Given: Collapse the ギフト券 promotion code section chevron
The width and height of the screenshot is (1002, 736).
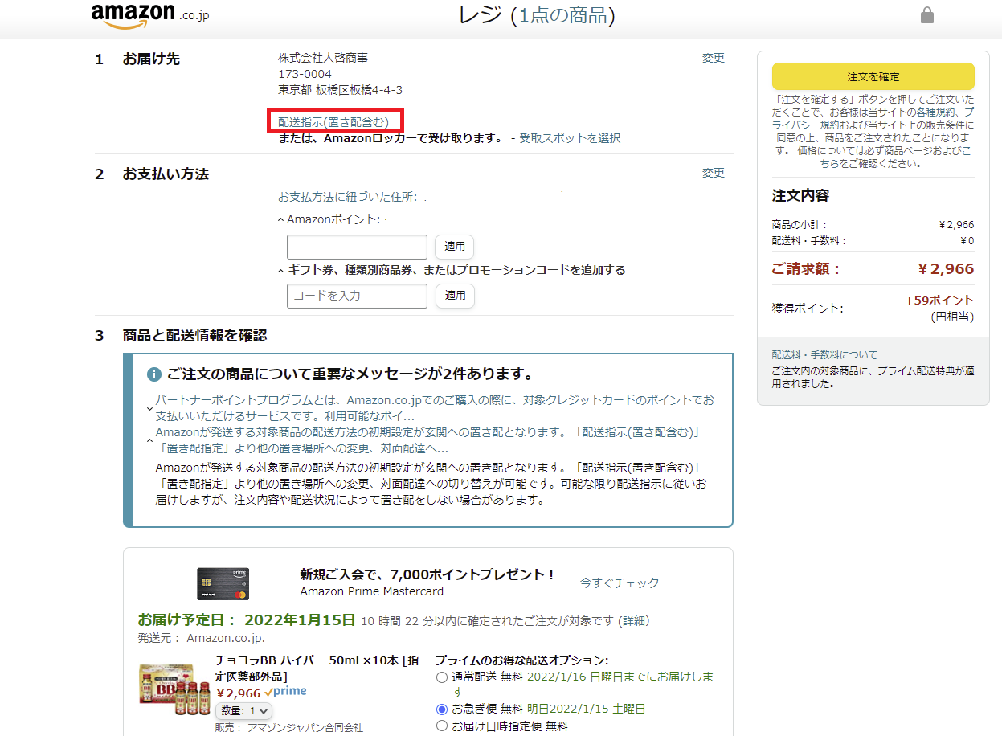Looking at the screenshot, I should (280, 271).
